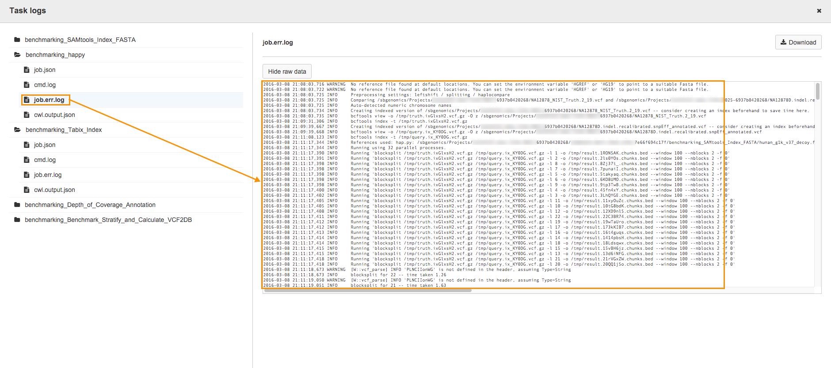Click the job.err.log heading text
This screenshot has height=368, width=831.
click(278, 42)
